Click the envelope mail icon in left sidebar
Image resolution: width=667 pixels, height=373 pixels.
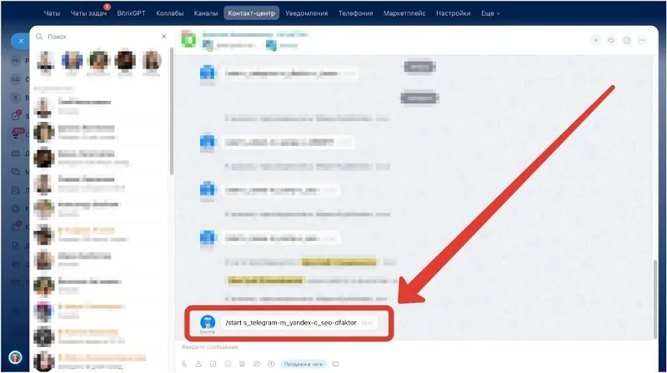tap(15, 282)
